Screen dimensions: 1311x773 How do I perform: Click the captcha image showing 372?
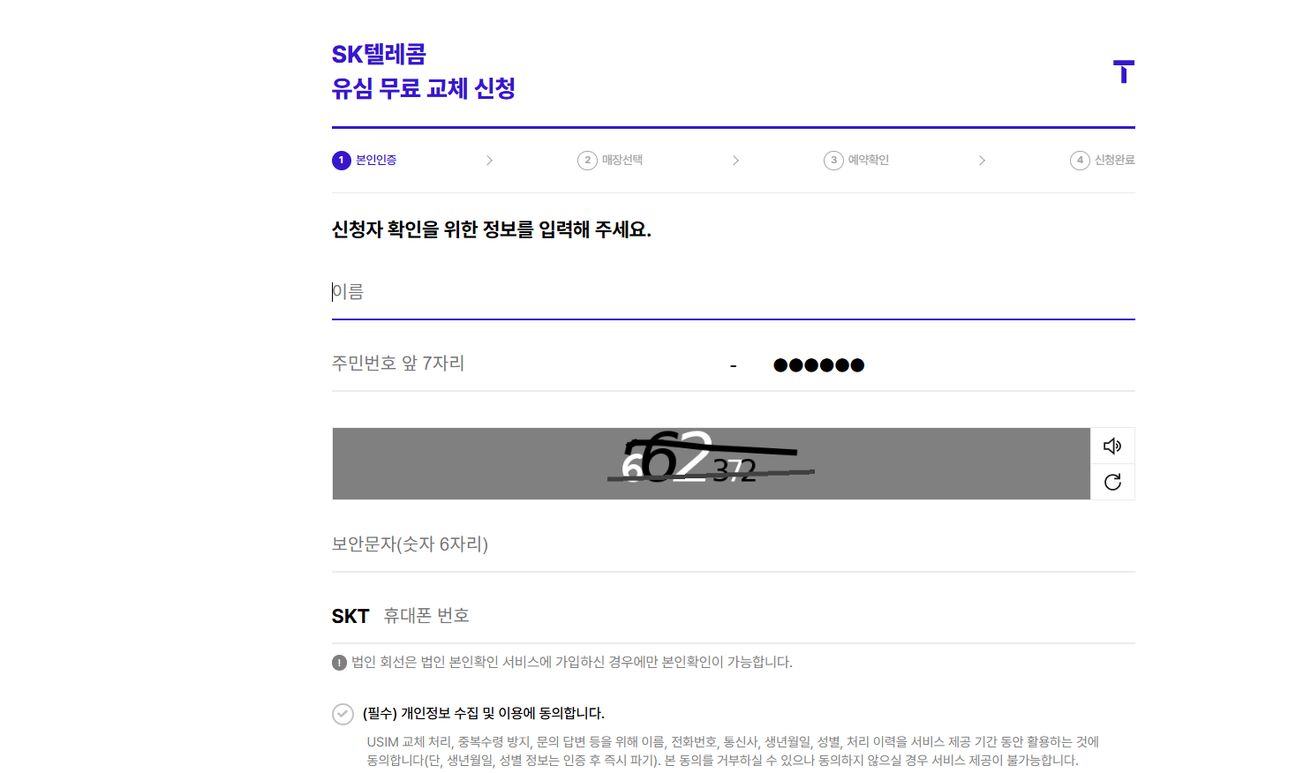point(712,464)
